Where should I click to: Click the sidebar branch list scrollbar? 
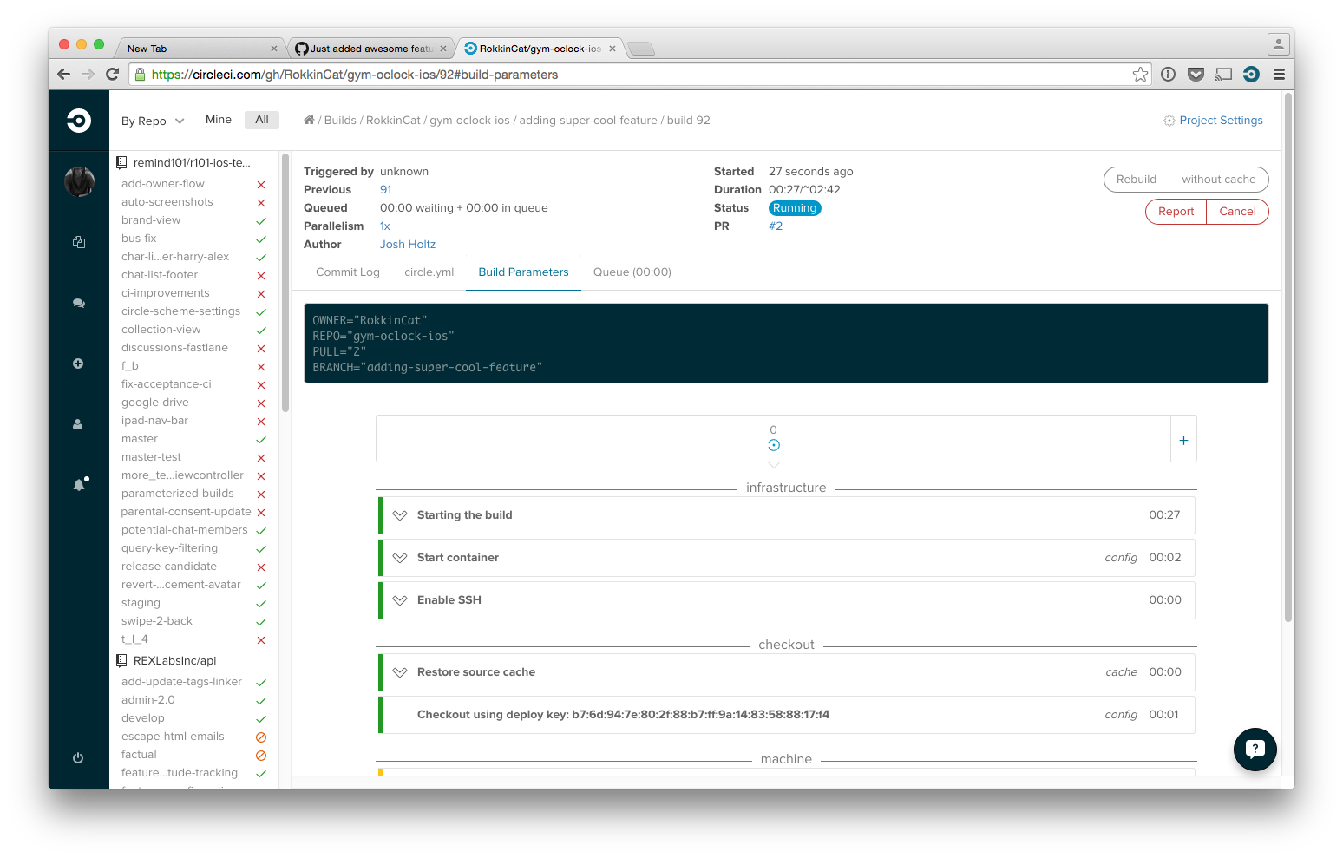pyautogui.click(x=285, y=282)
